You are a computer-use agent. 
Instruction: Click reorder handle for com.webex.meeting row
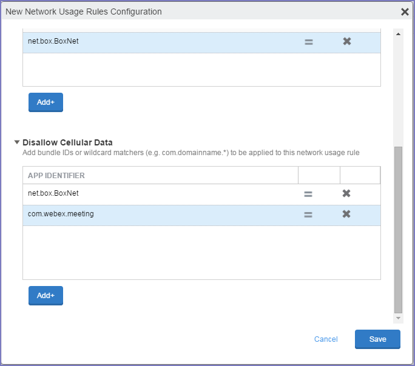coord(308,215)
